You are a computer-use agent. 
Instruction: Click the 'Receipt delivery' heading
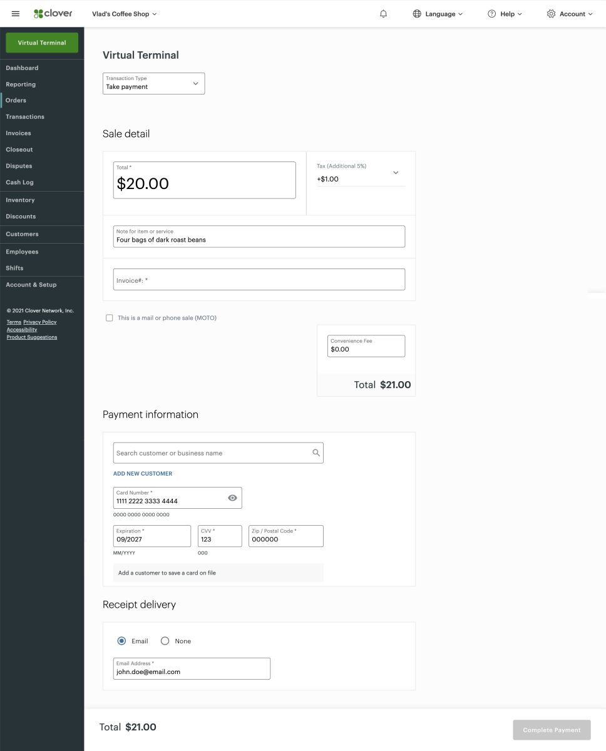[x=139, y=605]
